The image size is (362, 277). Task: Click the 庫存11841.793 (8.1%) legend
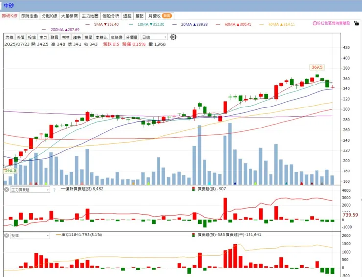79,235
